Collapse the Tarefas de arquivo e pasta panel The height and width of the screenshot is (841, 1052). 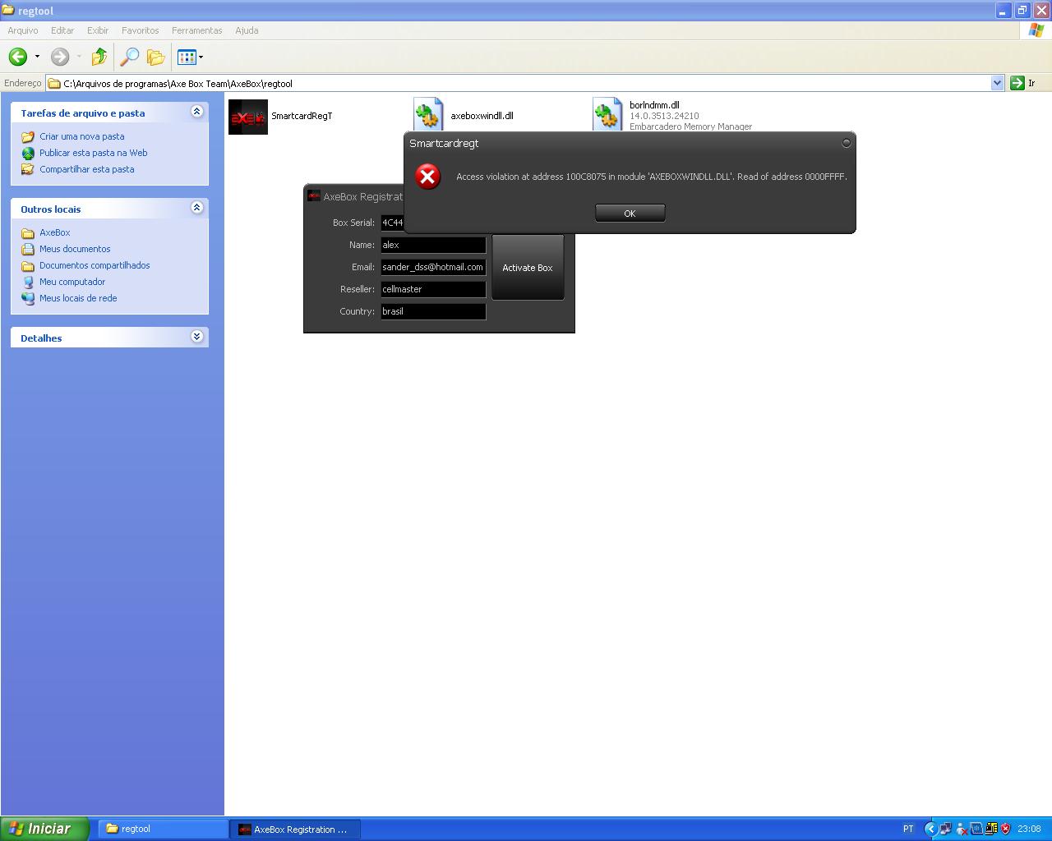click(196, 112)
